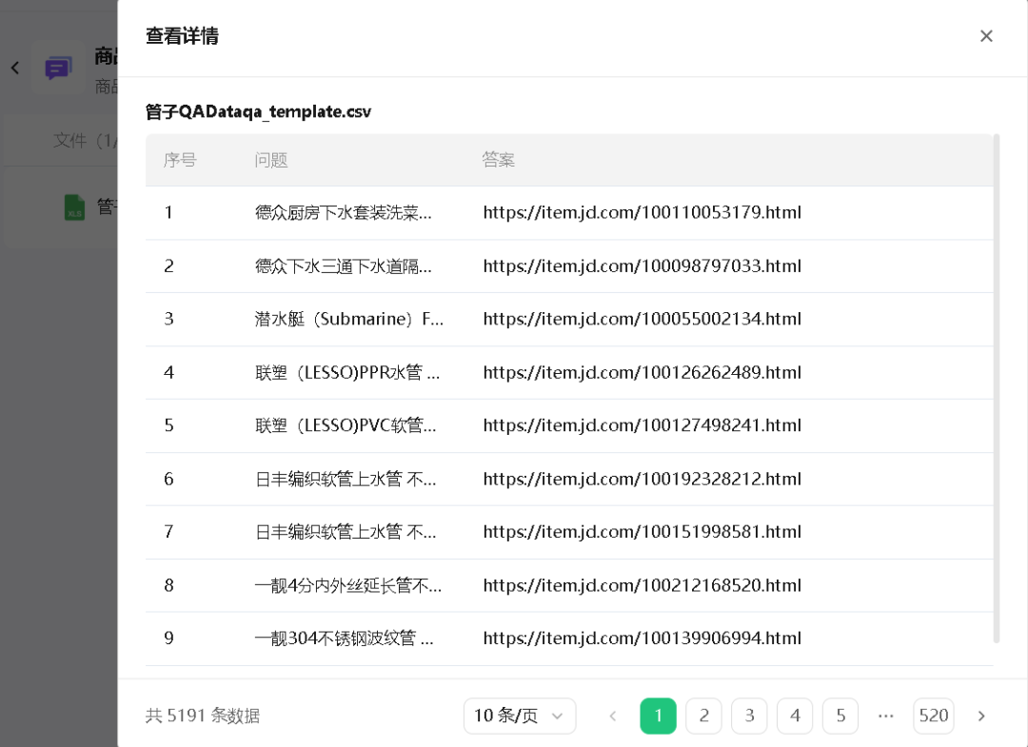Switch to the 文件 tab on left panel

[71, 139]
